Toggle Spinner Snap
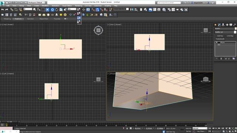The width and height of the screenshot is (237, 133). click(106, 10)
